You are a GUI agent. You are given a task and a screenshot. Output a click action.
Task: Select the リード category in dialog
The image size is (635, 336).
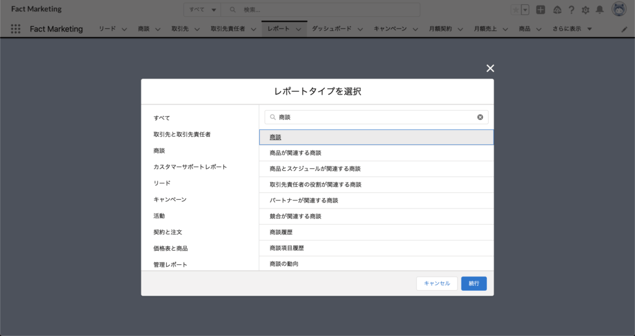coord(162,183)
